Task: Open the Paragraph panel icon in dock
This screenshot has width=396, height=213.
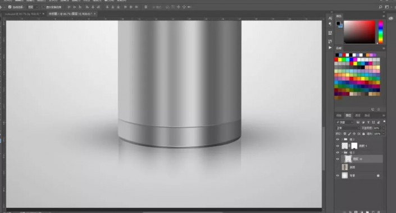Action: (x=330, y=24)
